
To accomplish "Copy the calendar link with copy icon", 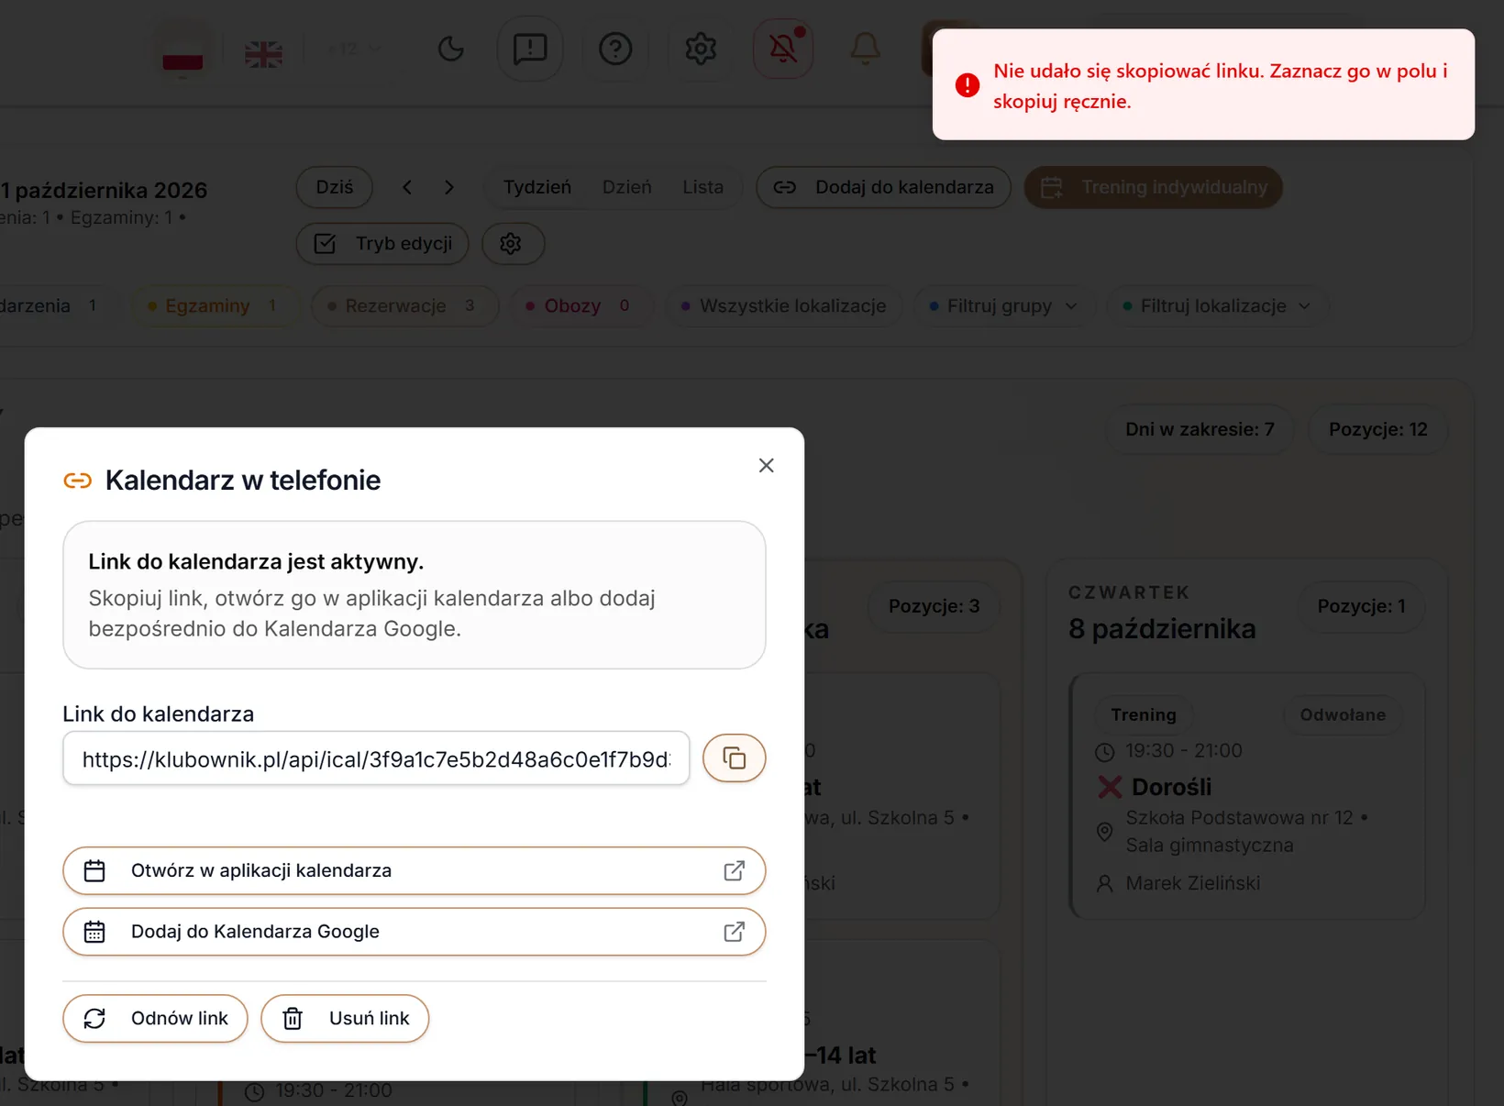I will click(734, 758).
